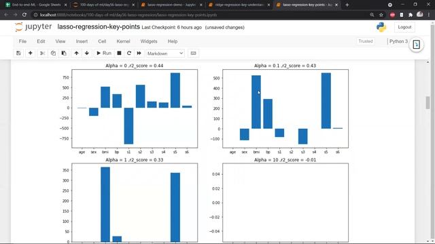Open the Kernel menu
The width and height of the screenshot is (435, 244).
pyautogui.click(x=123, y=41)
